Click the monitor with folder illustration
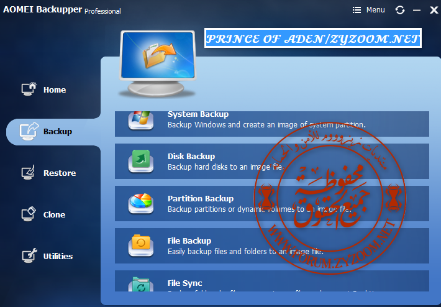 click(158, 64)
